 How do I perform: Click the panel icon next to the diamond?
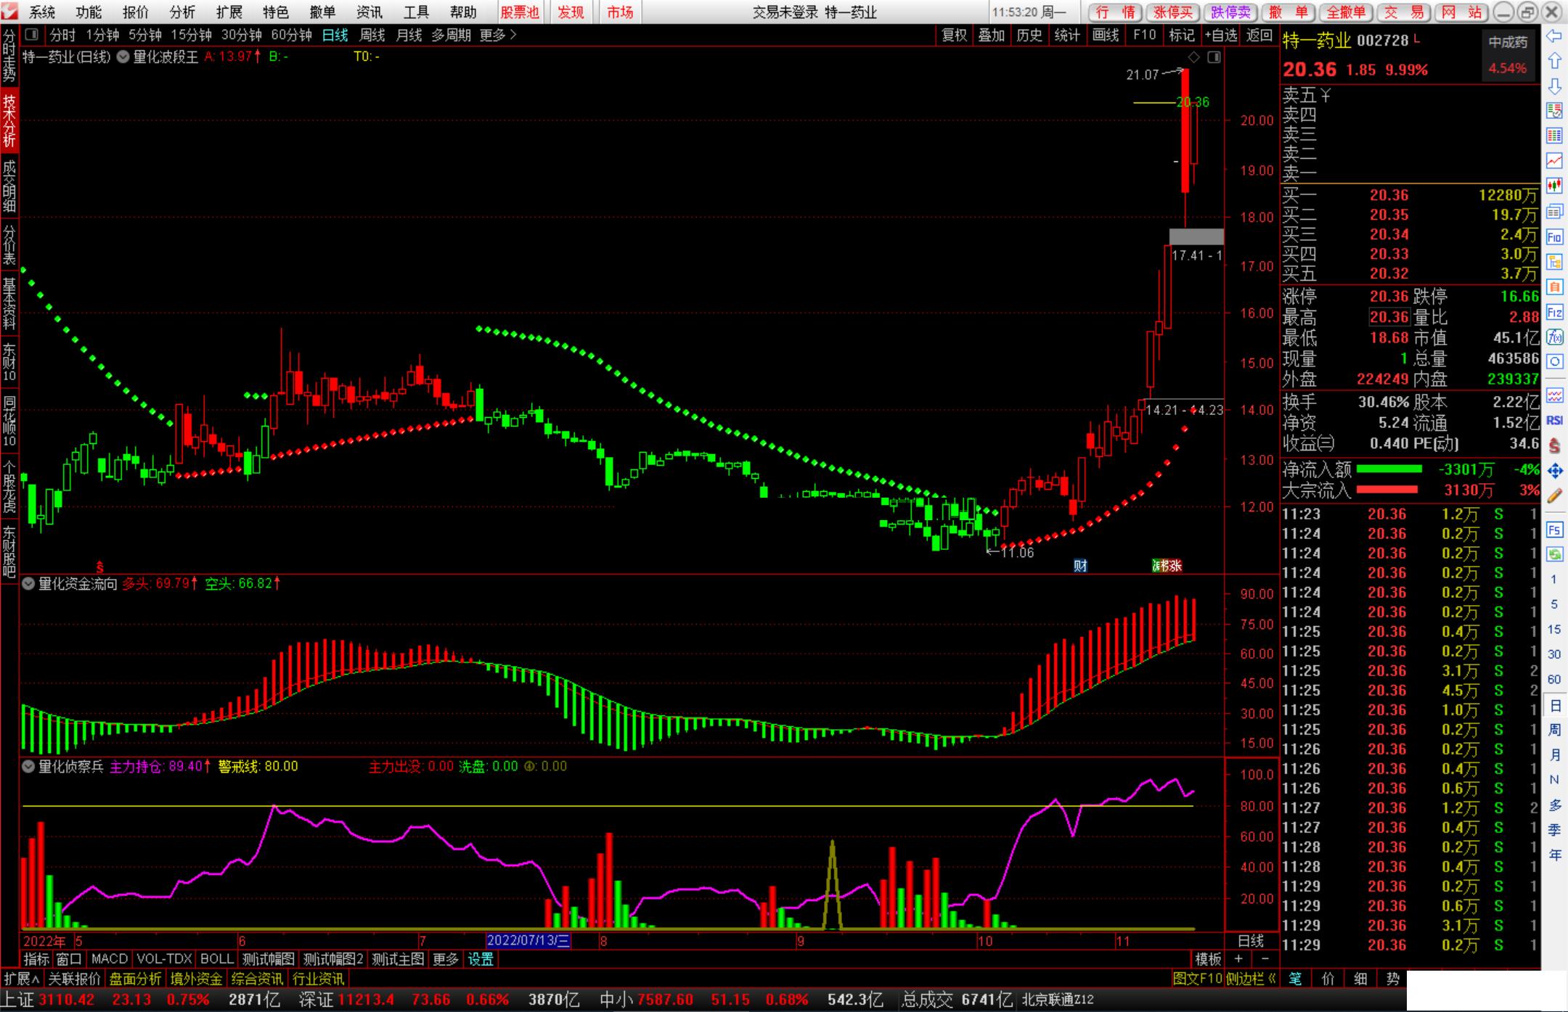coord(1214,57)
